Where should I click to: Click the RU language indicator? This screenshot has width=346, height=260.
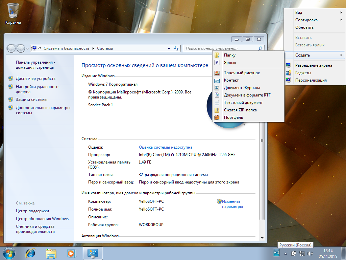[x=276, y=253]
